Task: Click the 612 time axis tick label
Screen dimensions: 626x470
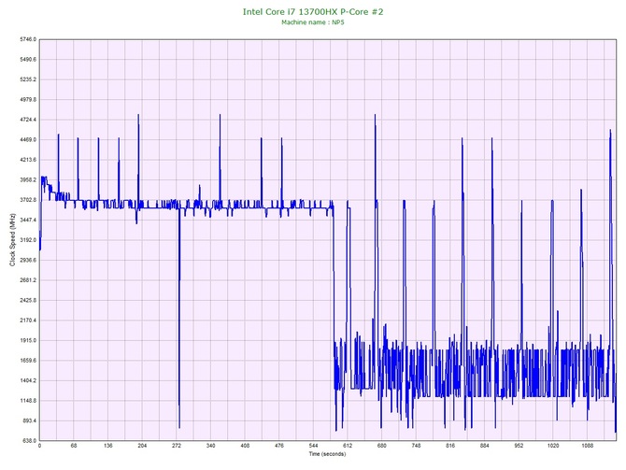Action: tap(348, 446)
